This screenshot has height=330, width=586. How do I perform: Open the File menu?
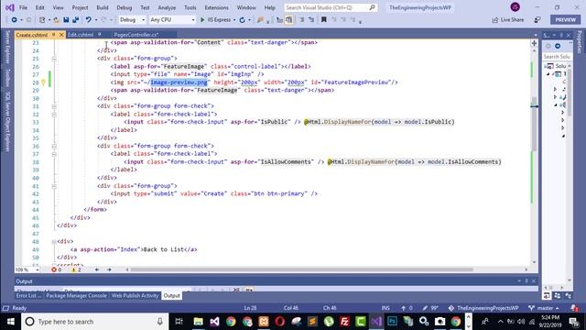click(23, 7)
